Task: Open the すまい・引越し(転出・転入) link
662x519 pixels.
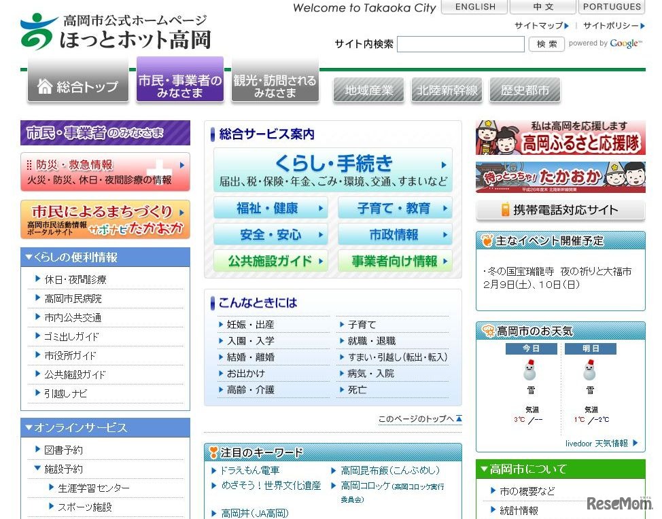Action: (x=398, y=357)
